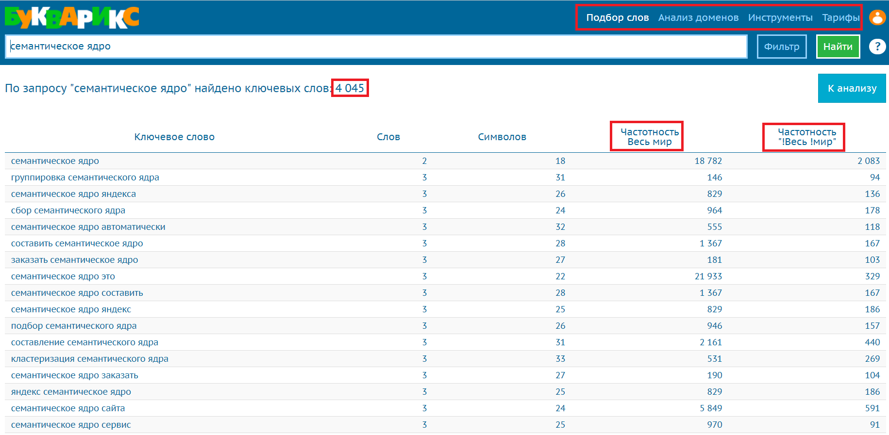The image size is (889, 435).
Task: Click frequency value 21 933
Action: tap(708, 276)
